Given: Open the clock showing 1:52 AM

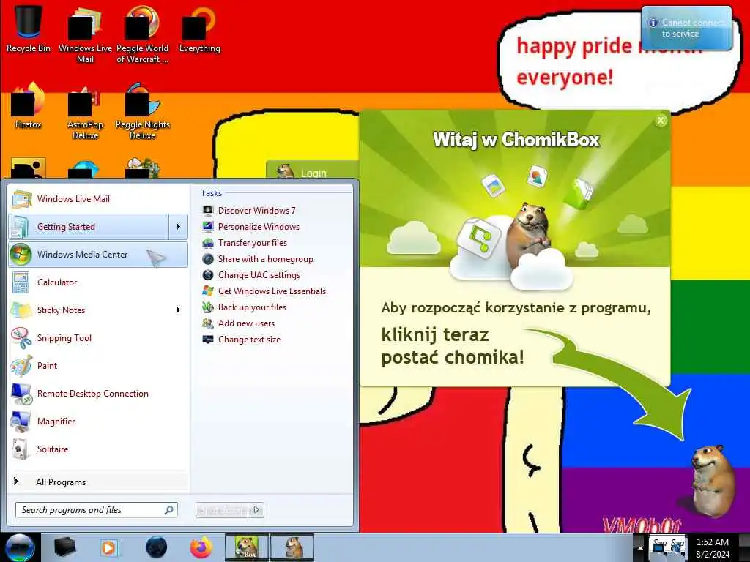Looking at the screenshot, I should point(713,547).
